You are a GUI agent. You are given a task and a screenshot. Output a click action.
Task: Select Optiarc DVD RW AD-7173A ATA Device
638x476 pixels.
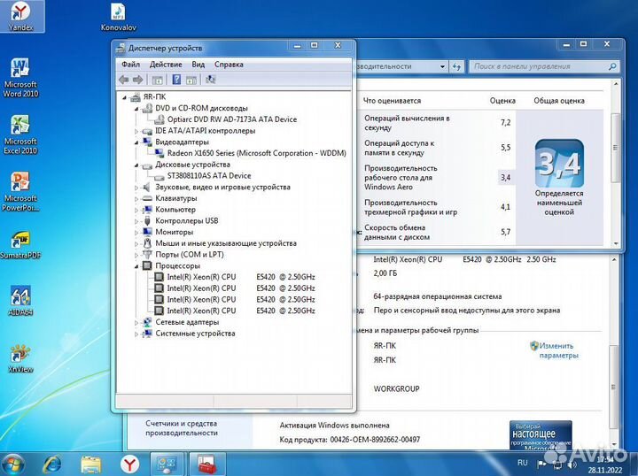pyautogui.click(x=232, y=119)
